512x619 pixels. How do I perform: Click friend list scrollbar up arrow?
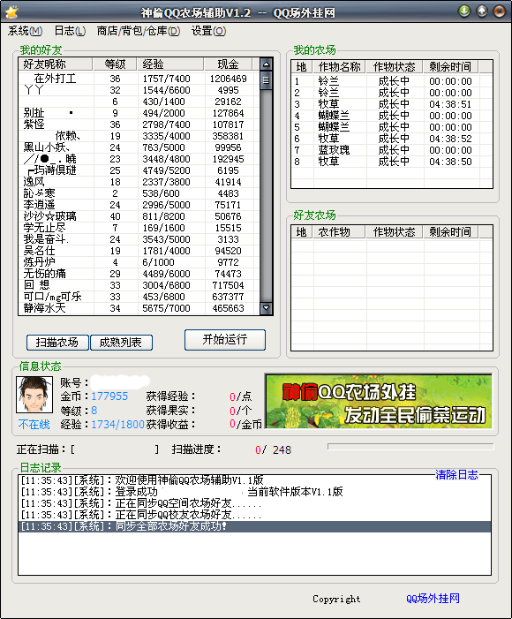click(267, 64)
